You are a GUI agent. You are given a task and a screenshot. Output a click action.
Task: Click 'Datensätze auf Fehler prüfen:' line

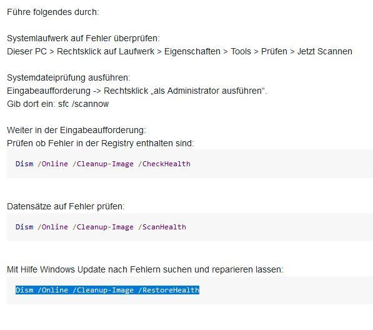click(x=66, y=206)
